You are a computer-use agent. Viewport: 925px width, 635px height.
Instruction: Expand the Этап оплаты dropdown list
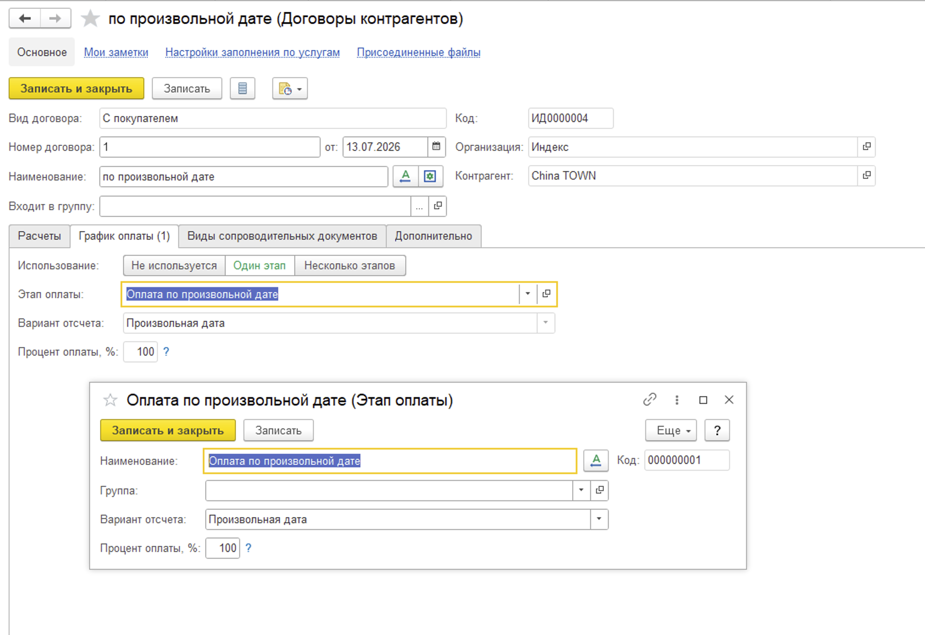pyautogui.click(x=528, y=294)
